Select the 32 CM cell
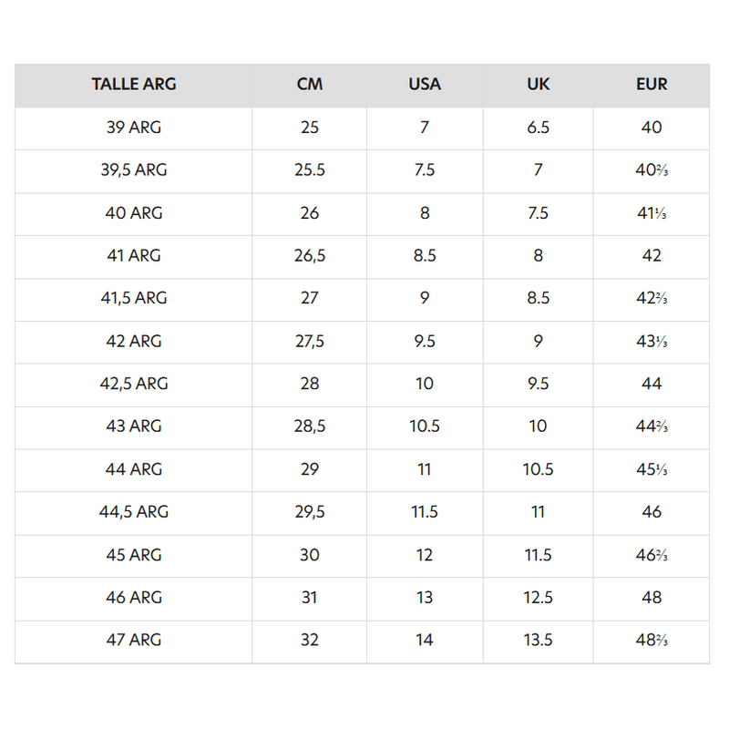Screen dimensions: 729x729 pyautogui.click(x=310, y=640)
